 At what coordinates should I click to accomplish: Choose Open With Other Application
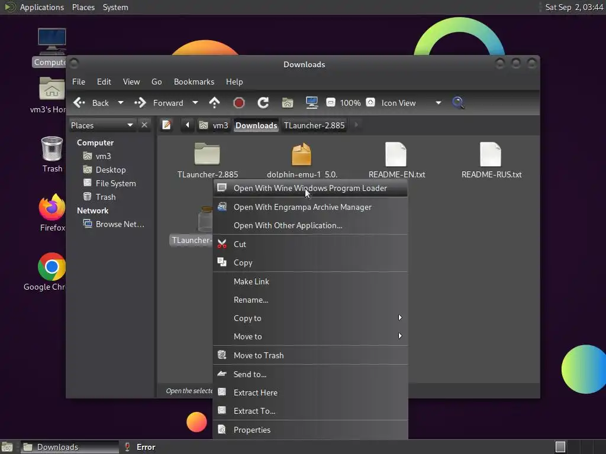310,225
